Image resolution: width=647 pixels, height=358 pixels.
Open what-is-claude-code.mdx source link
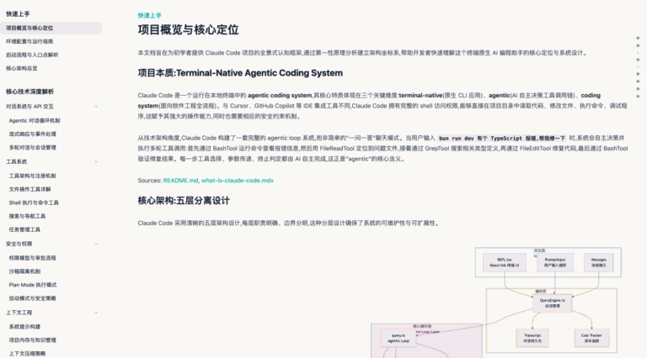(x=238, y=180)
